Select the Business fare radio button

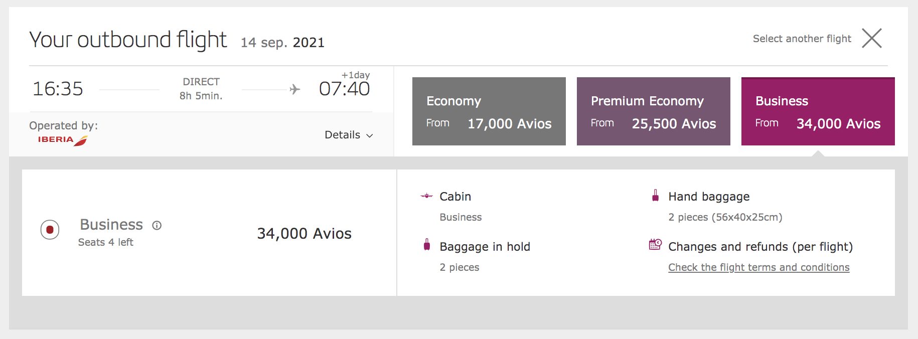50,230
